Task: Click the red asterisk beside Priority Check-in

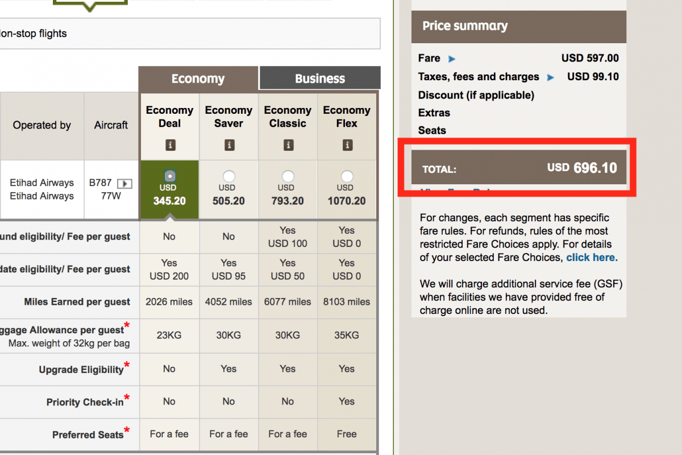Action: (127, 398)
